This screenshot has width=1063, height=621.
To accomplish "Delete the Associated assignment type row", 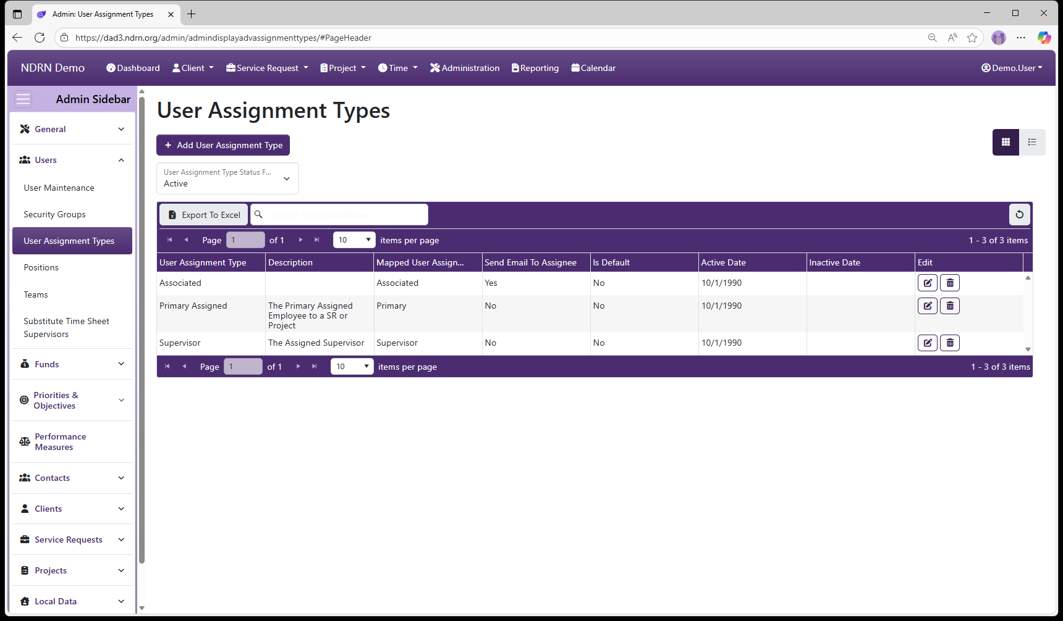I will (x=950, y=283).
